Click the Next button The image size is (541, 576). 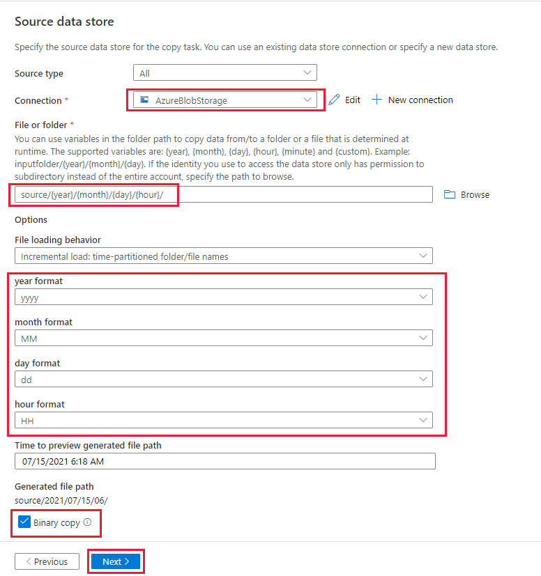(x=116, y=561)
